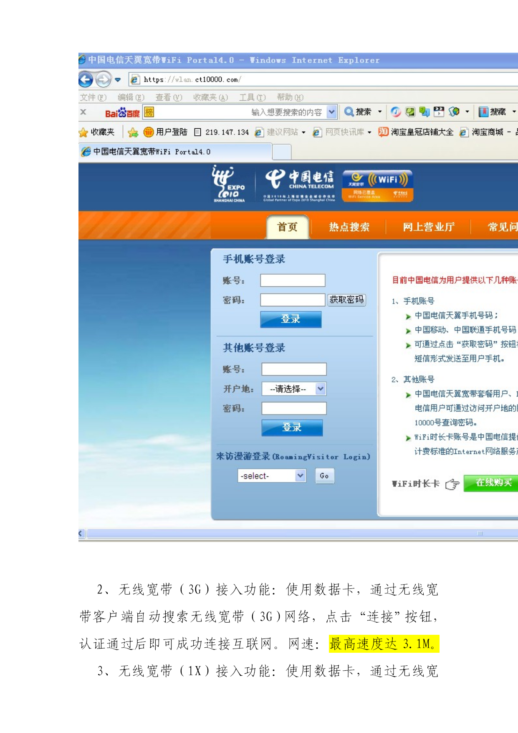Open the 收藏夹(A) menu
This screenshot has width=518, height=733.
(210, 97)
